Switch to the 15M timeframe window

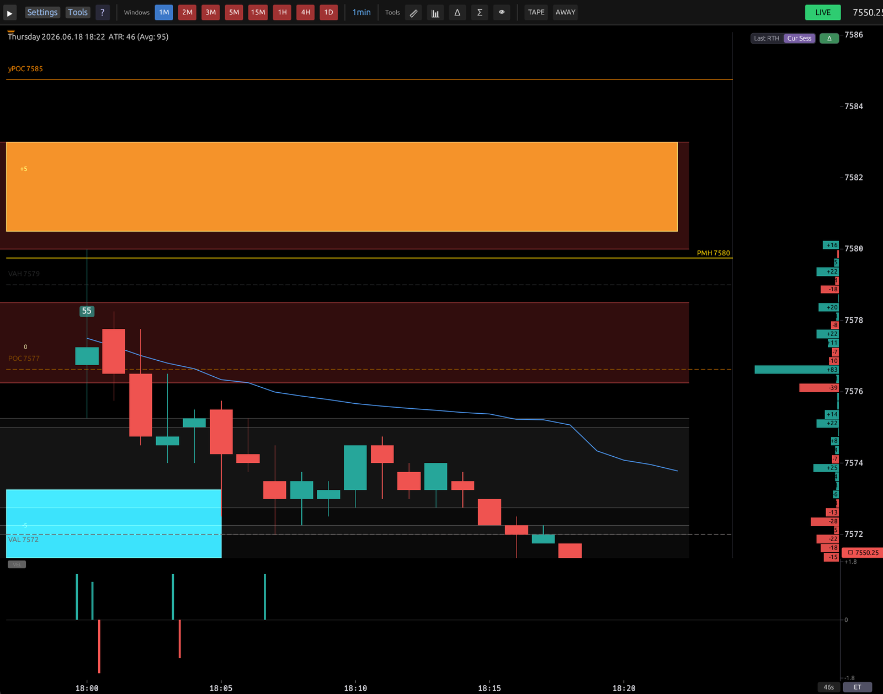pos(258,12)
